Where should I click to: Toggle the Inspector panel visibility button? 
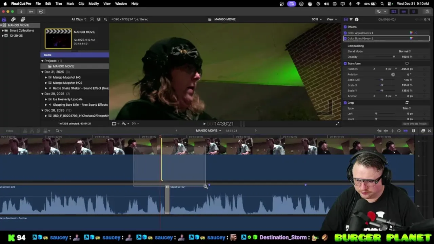click(413, 12)
